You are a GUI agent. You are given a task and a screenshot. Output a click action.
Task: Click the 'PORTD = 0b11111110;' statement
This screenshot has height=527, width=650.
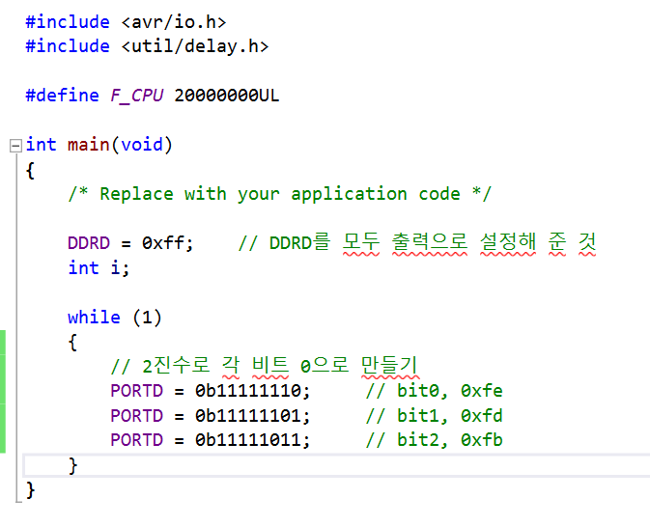(x=211, y=391)
